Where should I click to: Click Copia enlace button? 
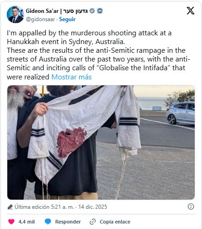[x=115, y=222]
